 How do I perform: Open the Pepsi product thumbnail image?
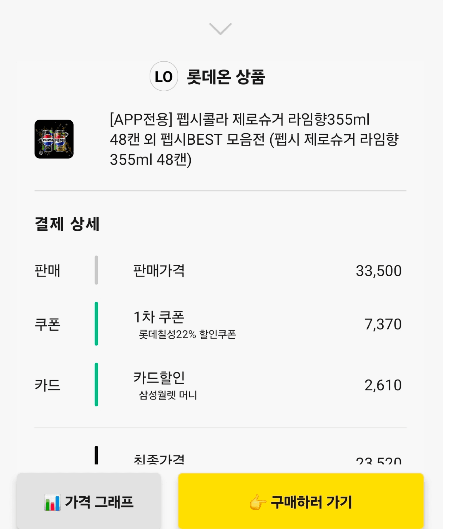click(54, 139)
